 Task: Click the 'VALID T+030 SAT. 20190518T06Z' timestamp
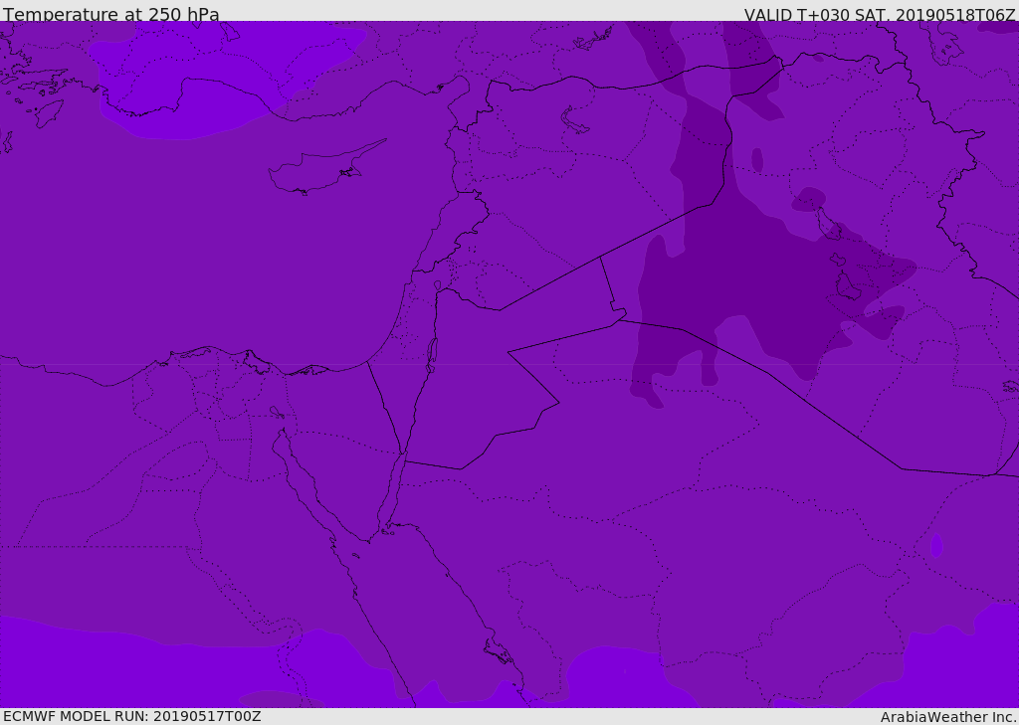click(880, 14)
